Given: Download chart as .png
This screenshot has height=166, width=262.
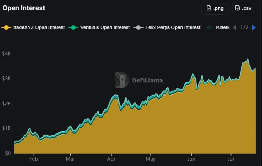Looking at the screenshot, I should (x=215, y=8).
